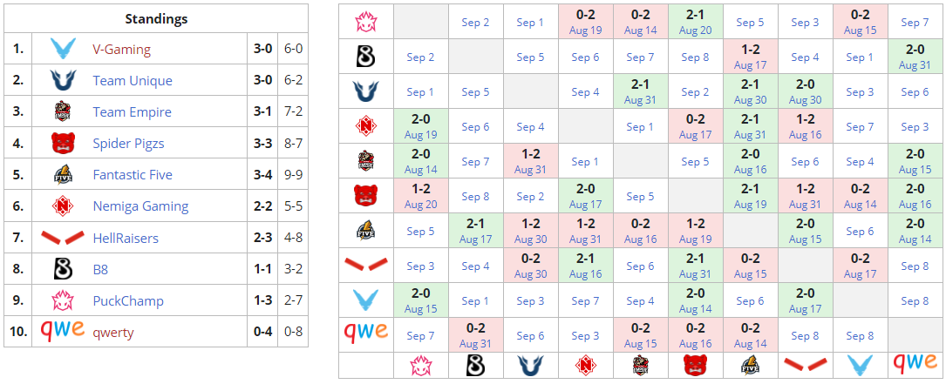Click the Nemiga Gaming logo in the crosstable's bottom row
Viewport: 946px width, 384px height.
pos(585,365)
